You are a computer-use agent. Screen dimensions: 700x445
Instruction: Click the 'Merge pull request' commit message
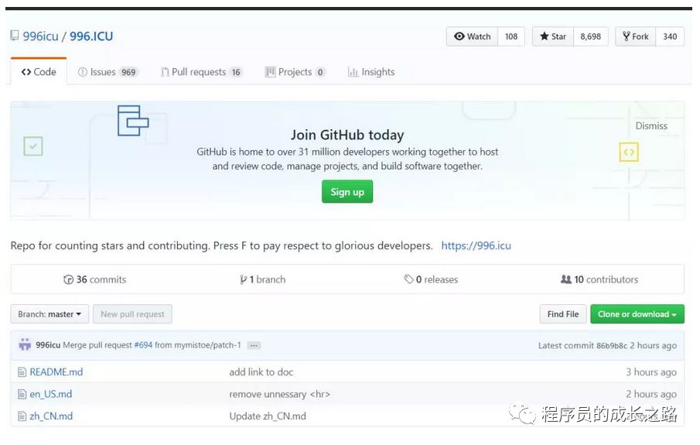pos(97,345)
